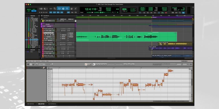Click the VerseLeadVocal track name
The image size is (219, 109).
point(48,28)
